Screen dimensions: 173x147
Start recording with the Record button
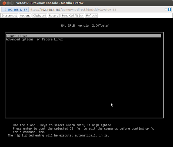click(54, 16)
